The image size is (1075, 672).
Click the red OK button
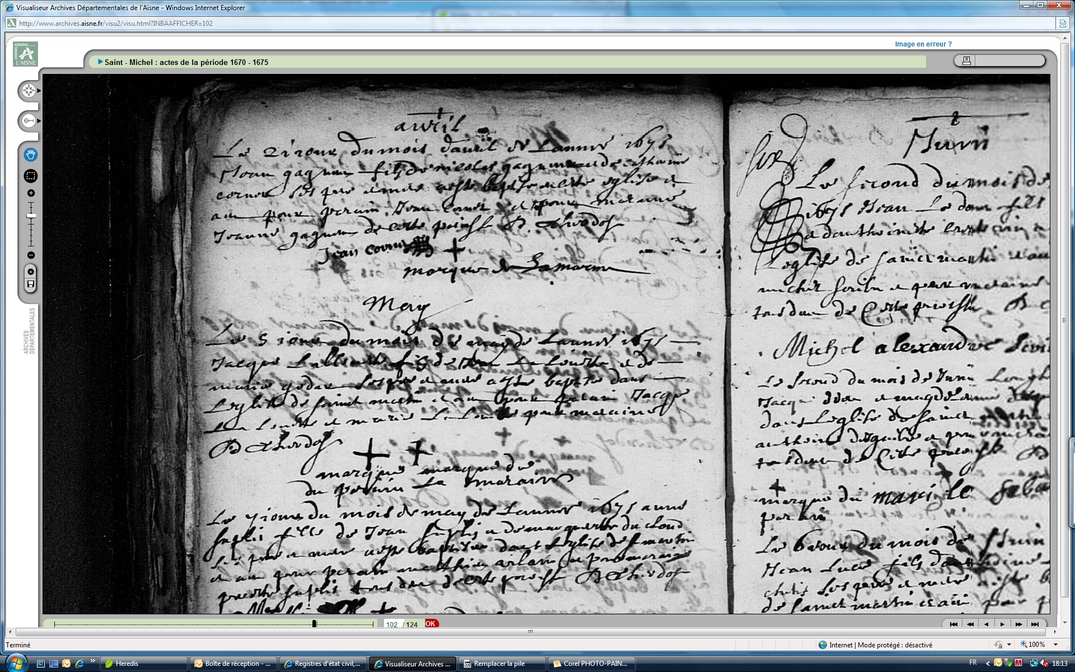point(431,623)
